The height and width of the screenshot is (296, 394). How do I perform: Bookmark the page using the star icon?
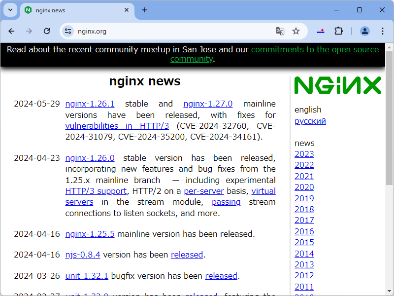point(296,31)
